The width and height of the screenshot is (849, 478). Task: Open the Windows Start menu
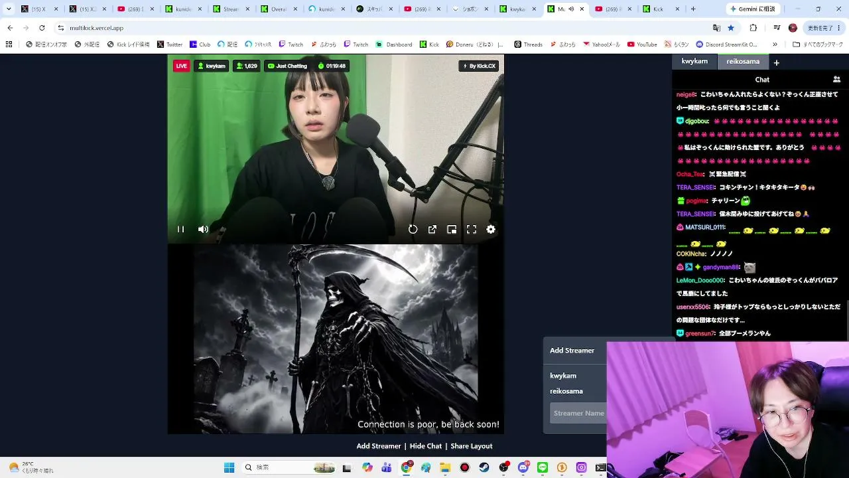pos(229,467)
